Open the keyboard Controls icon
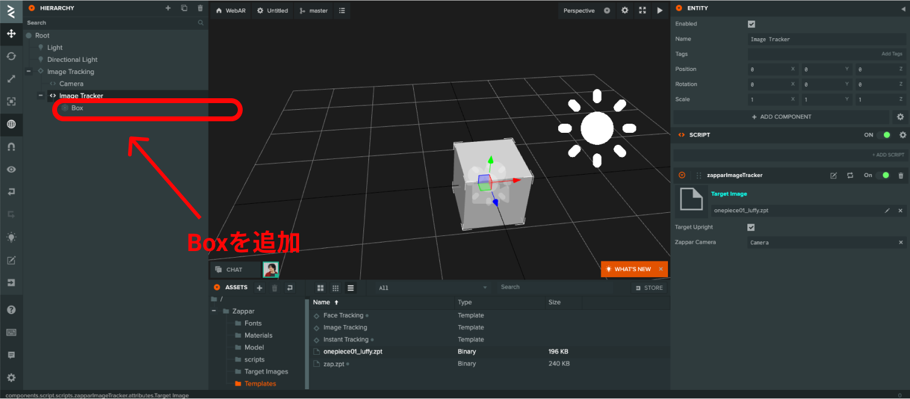This screenshot has height=399, width=910. coord(11,332)
